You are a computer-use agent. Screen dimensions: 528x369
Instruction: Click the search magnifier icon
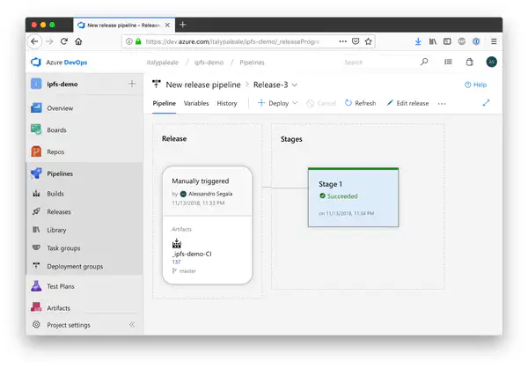pos(424,63)
